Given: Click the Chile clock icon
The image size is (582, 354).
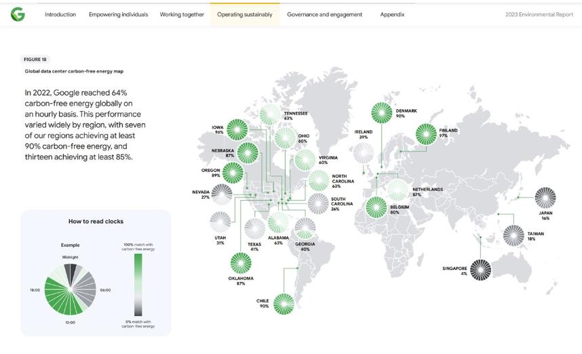Looking at the screenshot, I should (x=284, y=304).
